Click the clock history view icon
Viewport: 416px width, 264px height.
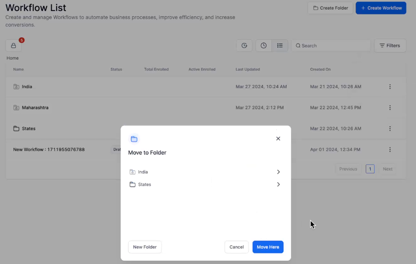pos(264,45)
